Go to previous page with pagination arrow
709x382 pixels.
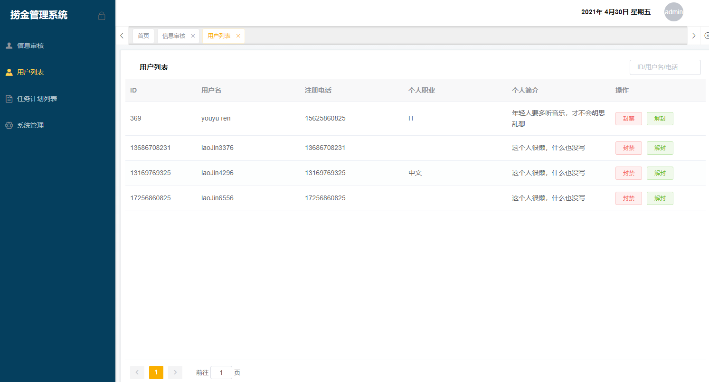click(x=137, y=373)
